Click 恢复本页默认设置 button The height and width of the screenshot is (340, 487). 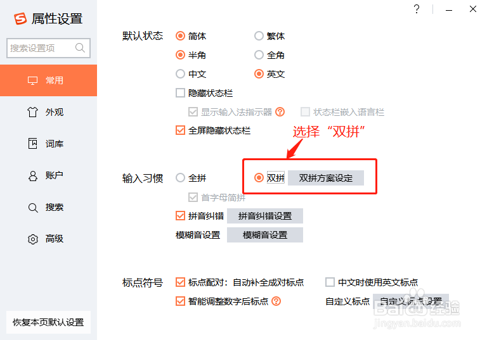pos(48,322)
